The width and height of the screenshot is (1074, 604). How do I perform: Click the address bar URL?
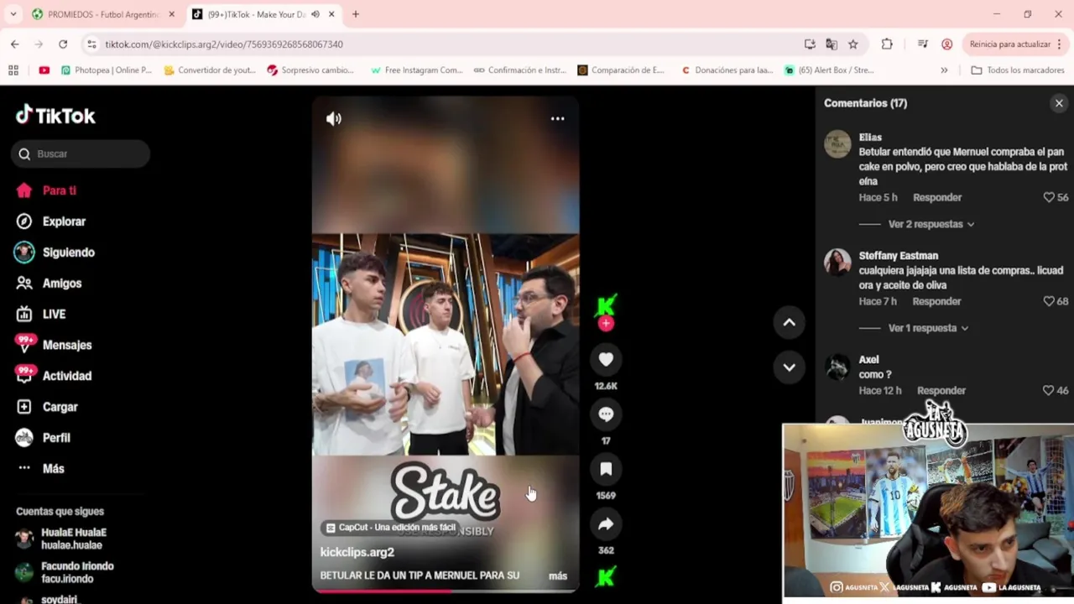pos(224,44)
